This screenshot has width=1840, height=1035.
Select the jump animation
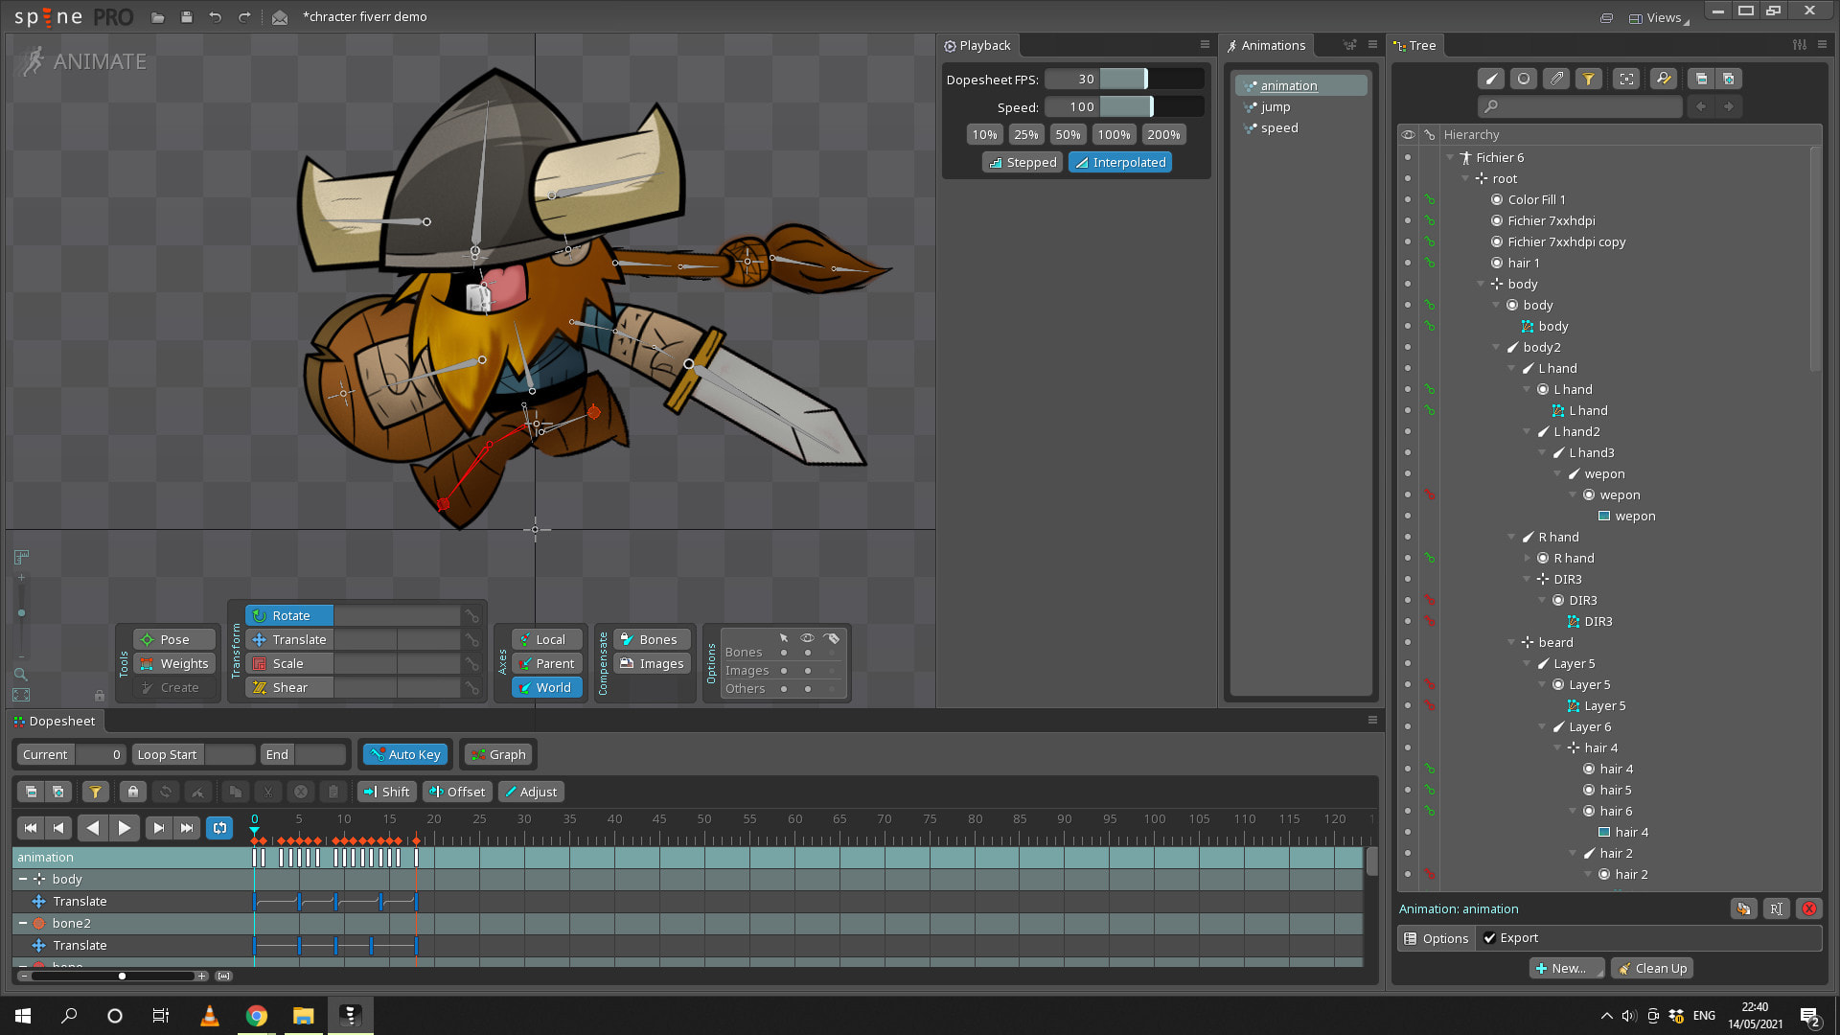pos(1275,106)
